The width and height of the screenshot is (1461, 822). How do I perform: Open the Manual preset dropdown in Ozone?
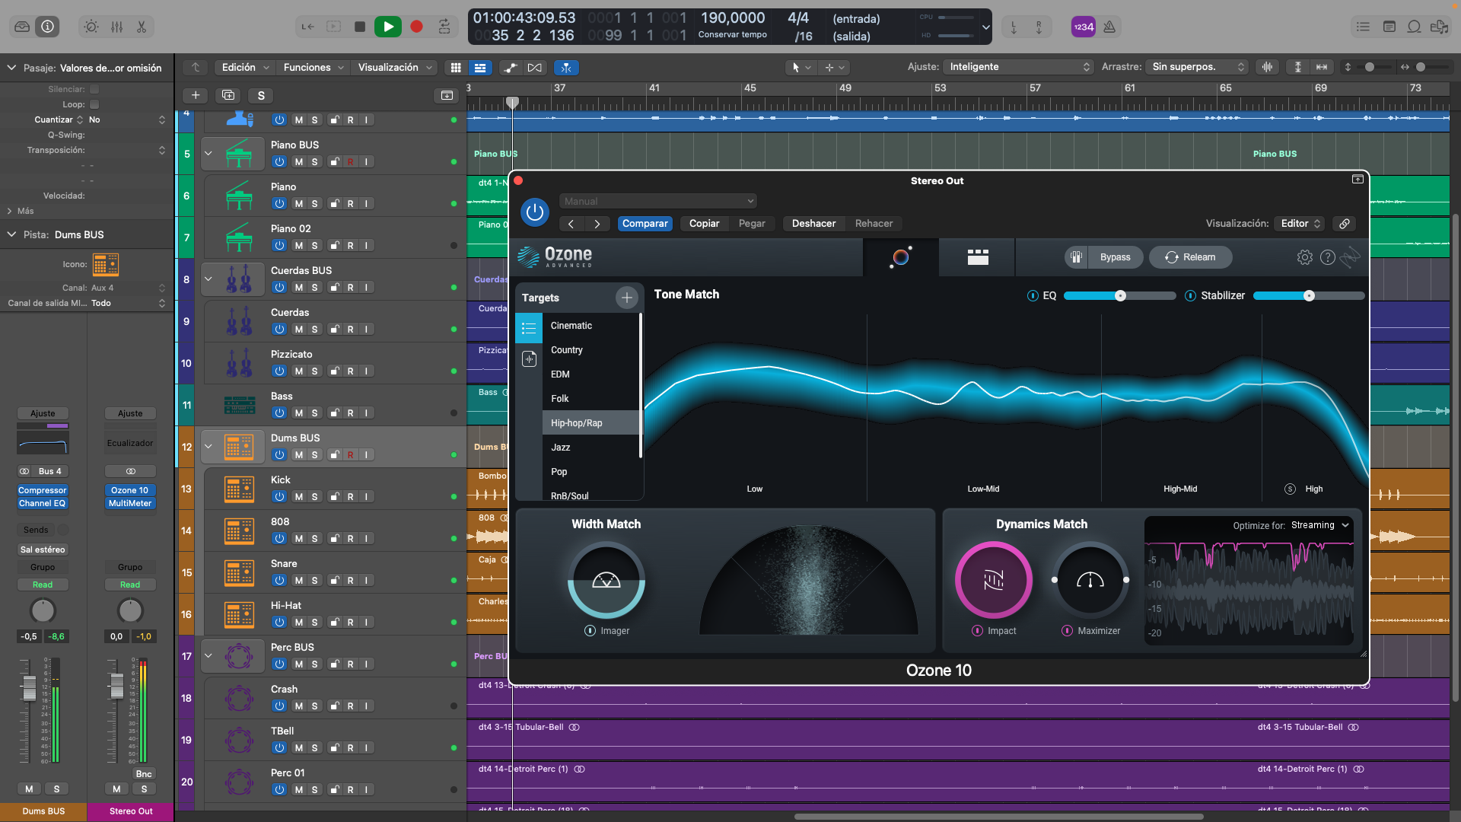[657, 200]
